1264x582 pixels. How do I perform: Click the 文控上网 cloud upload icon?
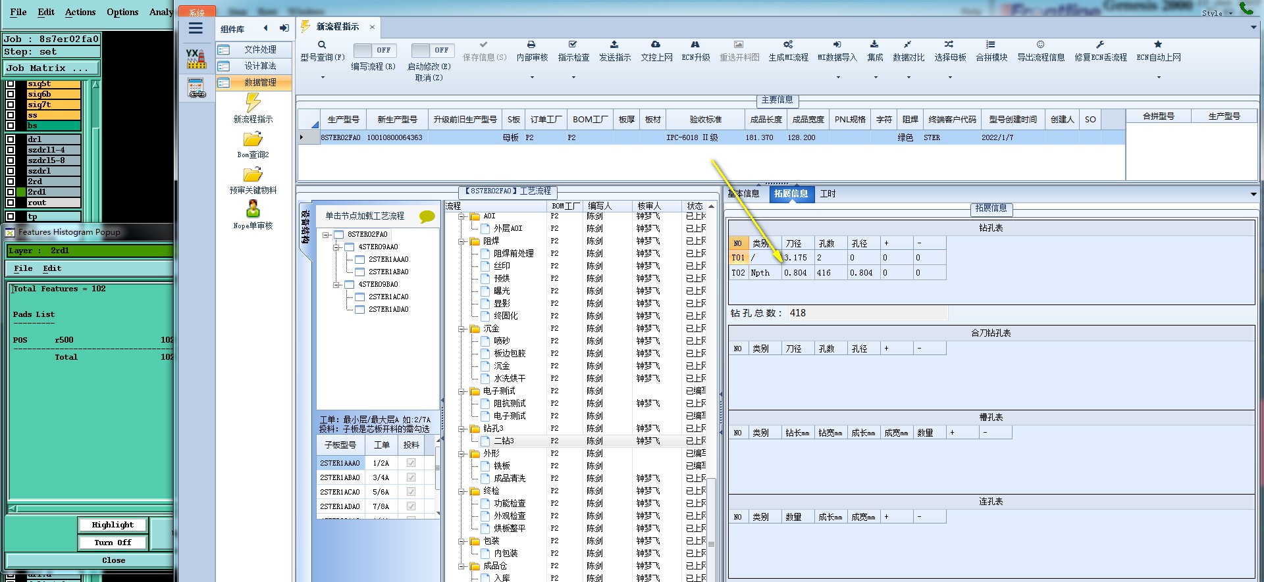pyautogui.click(x=656, y=45)
